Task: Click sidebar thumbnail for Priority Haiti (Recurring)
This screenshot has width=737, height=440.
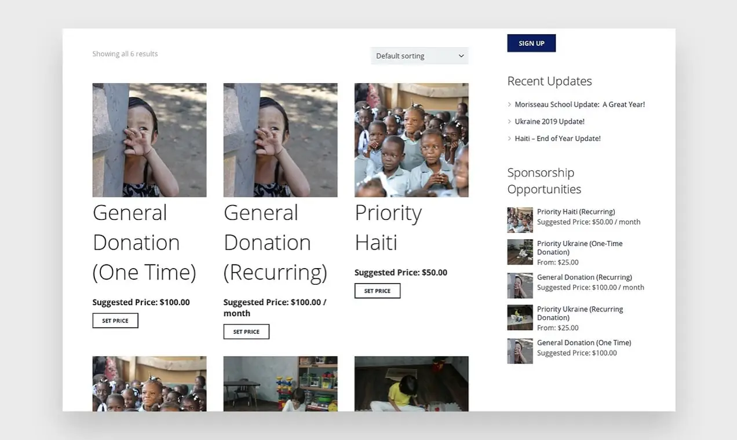Action: 520,220
